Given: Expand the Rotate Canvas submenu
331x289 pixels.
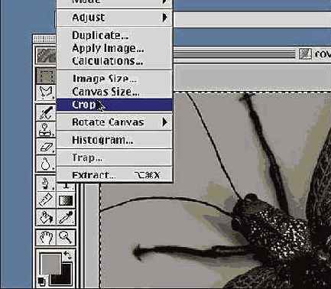Looking at the screenshot, I should tap(115, 122).
